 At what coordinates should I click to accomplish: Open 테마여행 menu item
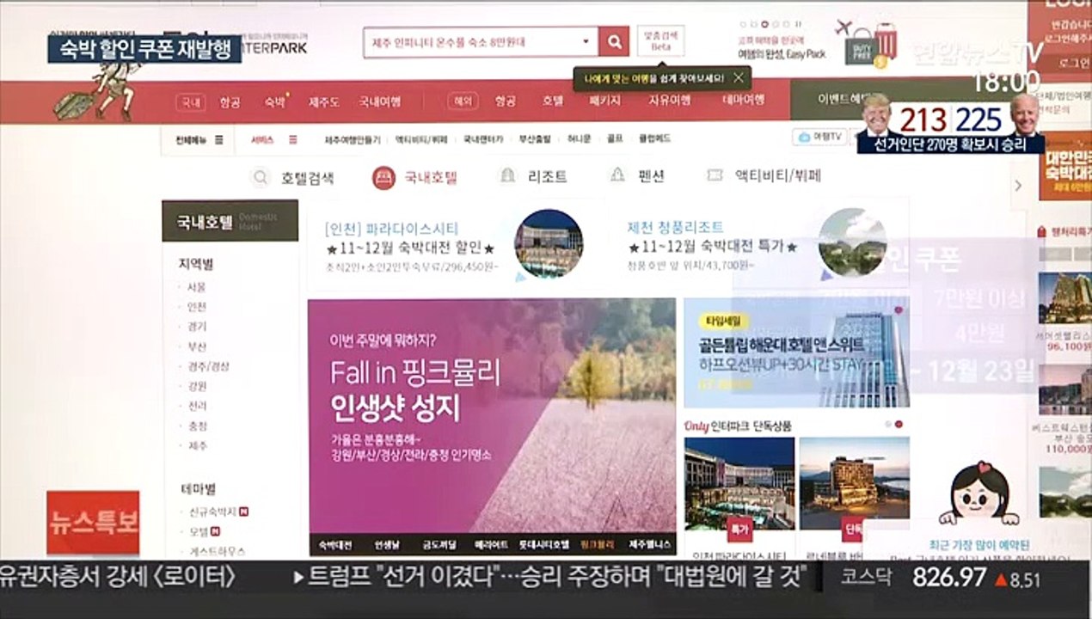coord(743,101)
